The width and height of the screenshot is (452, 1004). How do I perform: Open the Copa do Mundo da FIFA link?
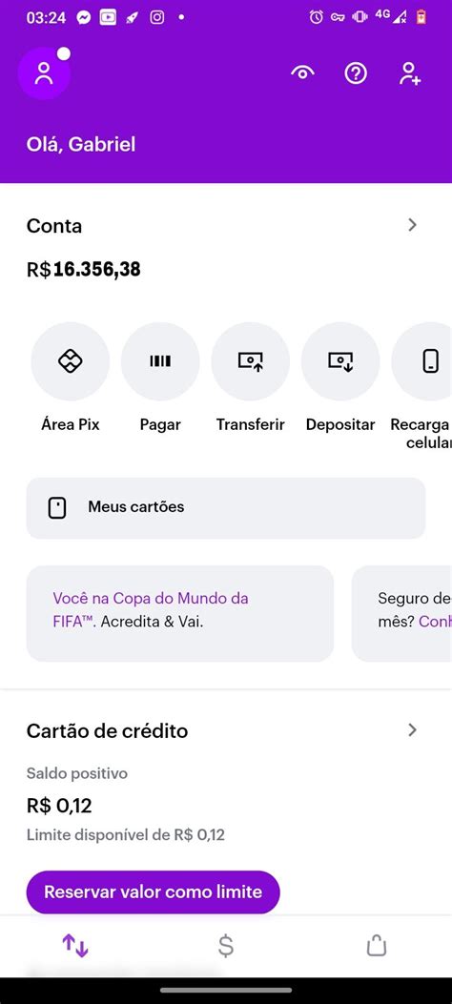click(x=151, y=609)
